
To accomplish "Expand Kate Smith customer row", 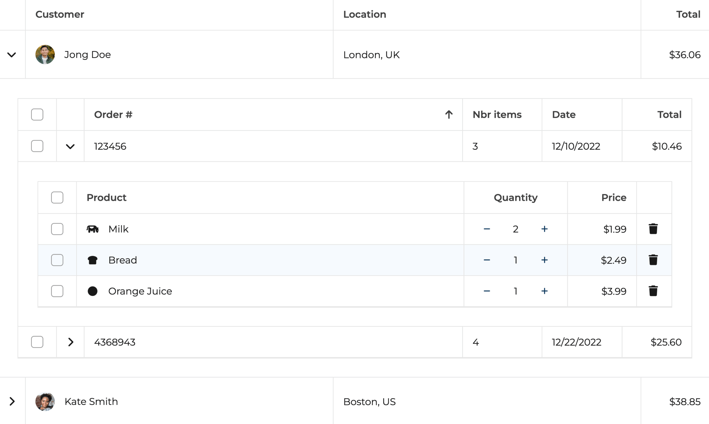I will [12, 401].
